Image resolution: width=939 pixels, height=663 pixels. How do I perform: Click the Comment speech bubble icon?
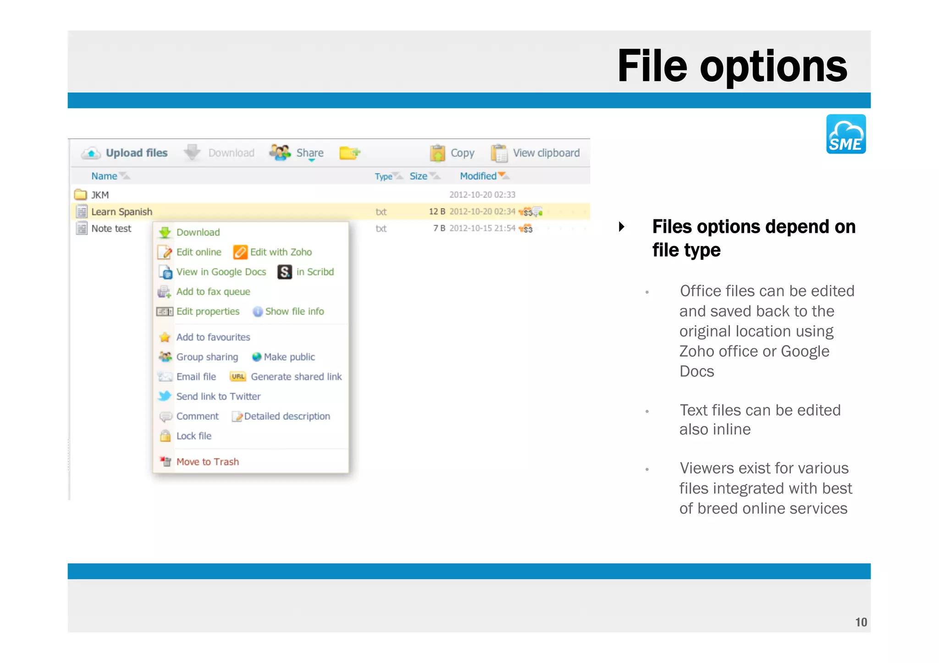[x=165, y=416]
